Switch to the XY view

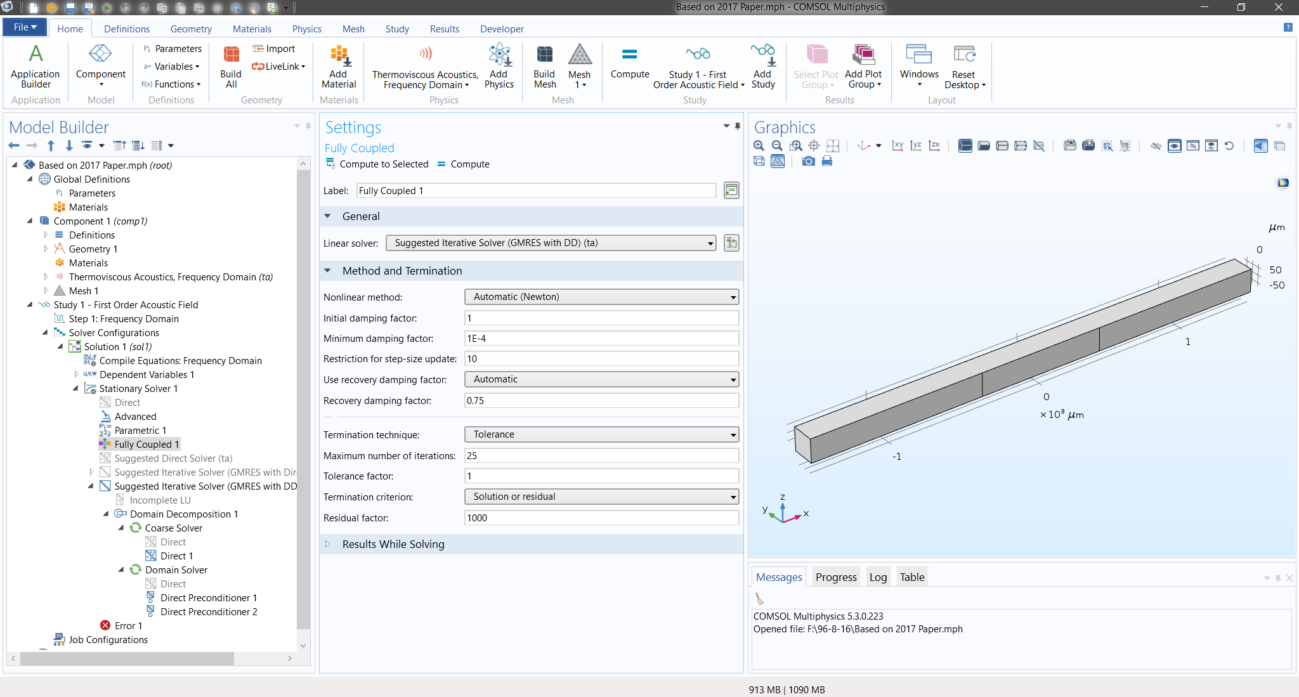[x=898, y=146]
